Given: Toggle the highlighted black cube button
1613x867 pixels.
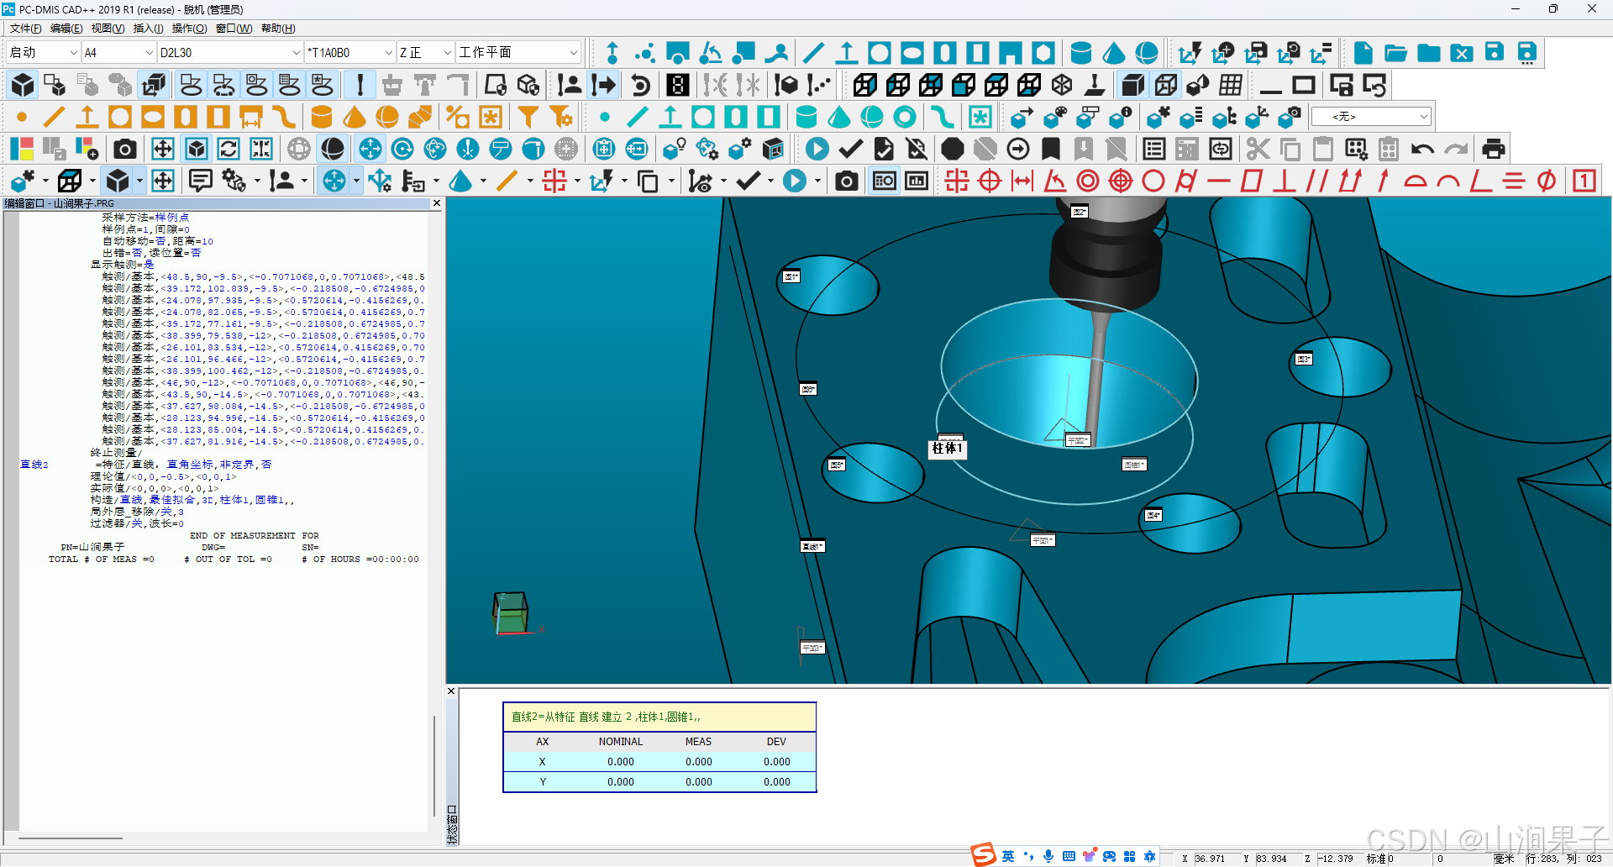Looking at the screenshot, I should tap(23, 85).
